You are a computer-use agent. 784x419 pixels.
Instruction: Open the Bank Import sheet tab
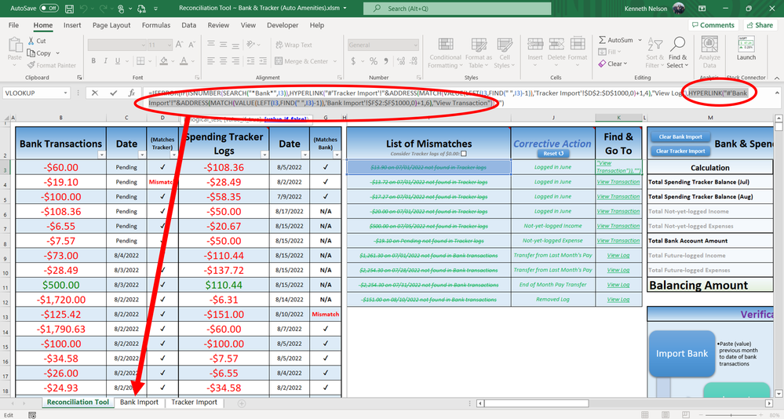139,403
